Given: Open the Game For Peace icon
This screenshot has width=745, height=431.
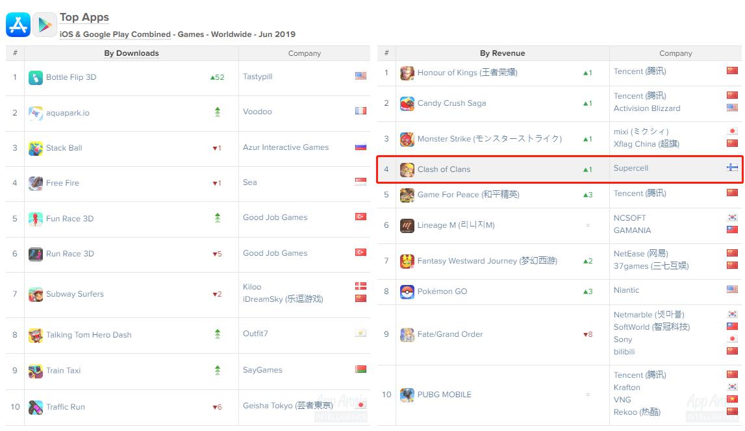Looking at the screenshot, I should click(x=407, y=195).
